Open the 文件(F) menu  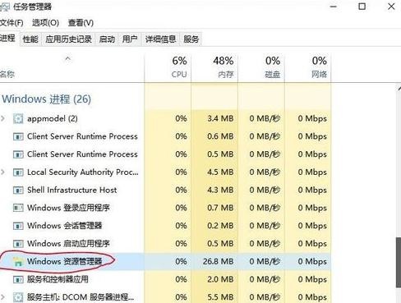click(x=12, y=23)
